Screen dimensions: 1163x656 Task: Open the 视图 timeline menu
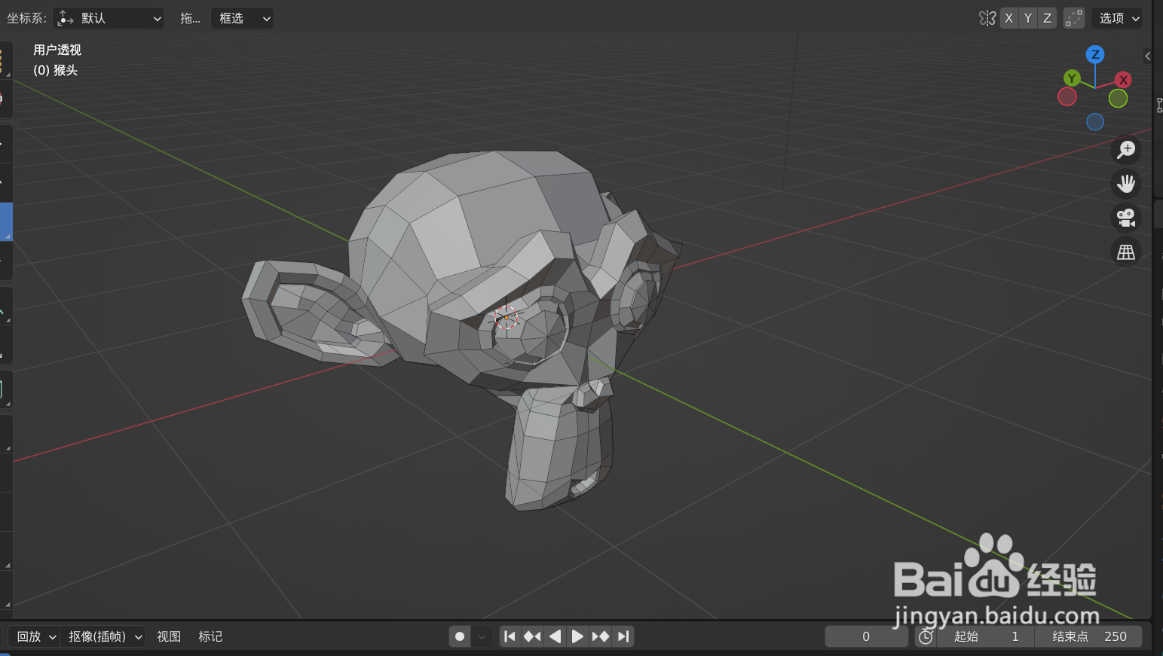tap(169, 636)
